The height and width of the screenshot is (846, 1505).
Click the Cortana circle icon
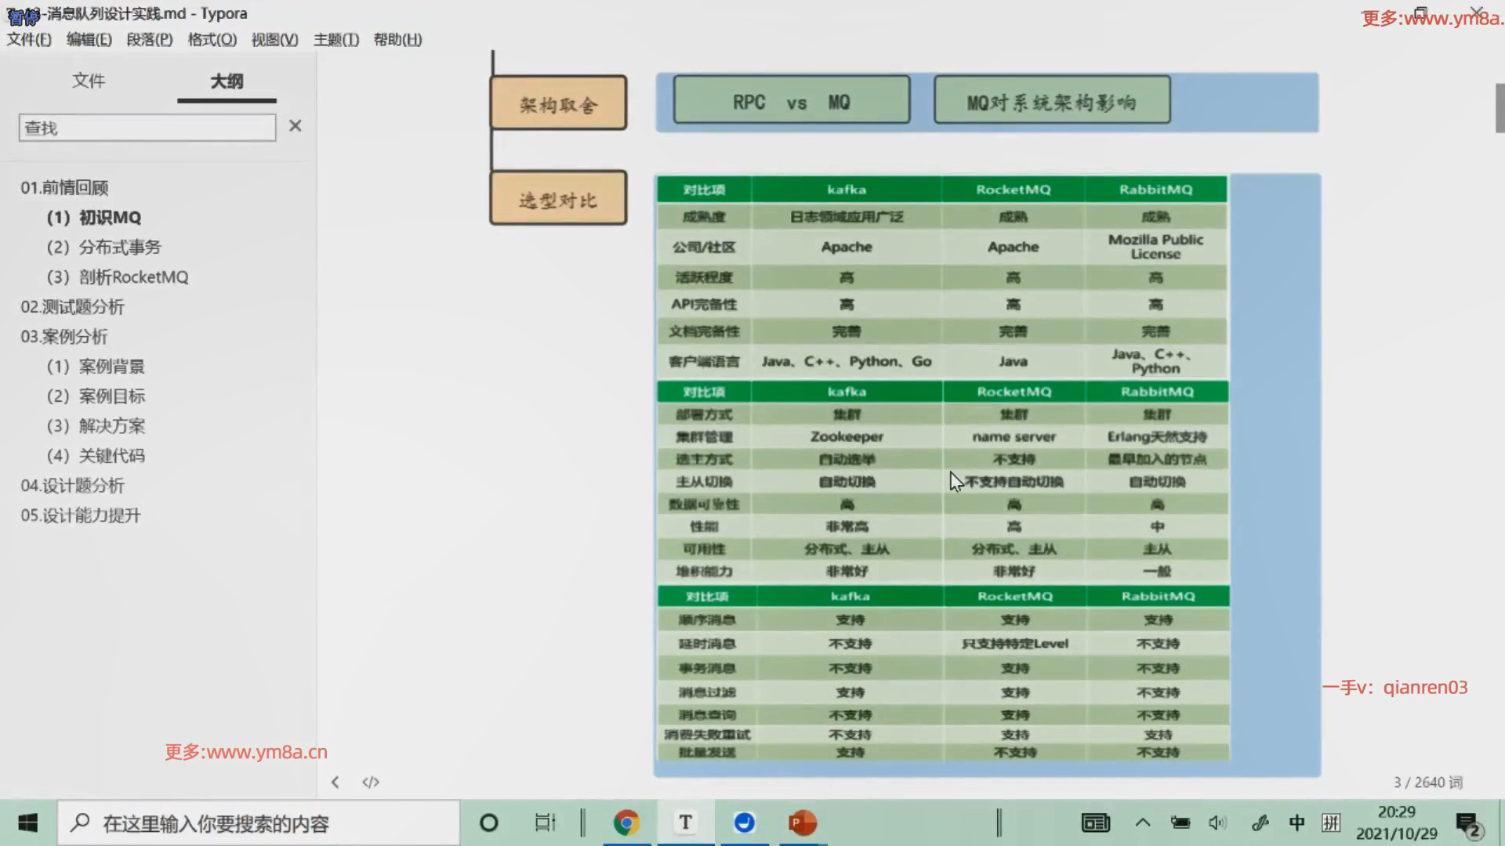pos(488,822)
